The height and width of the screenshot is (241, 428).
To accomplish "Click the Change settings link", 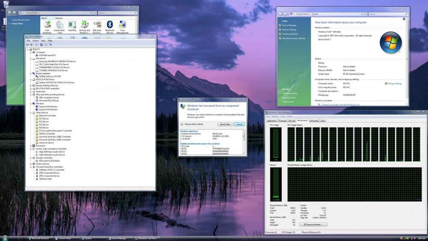I will (x=394, y=83).
